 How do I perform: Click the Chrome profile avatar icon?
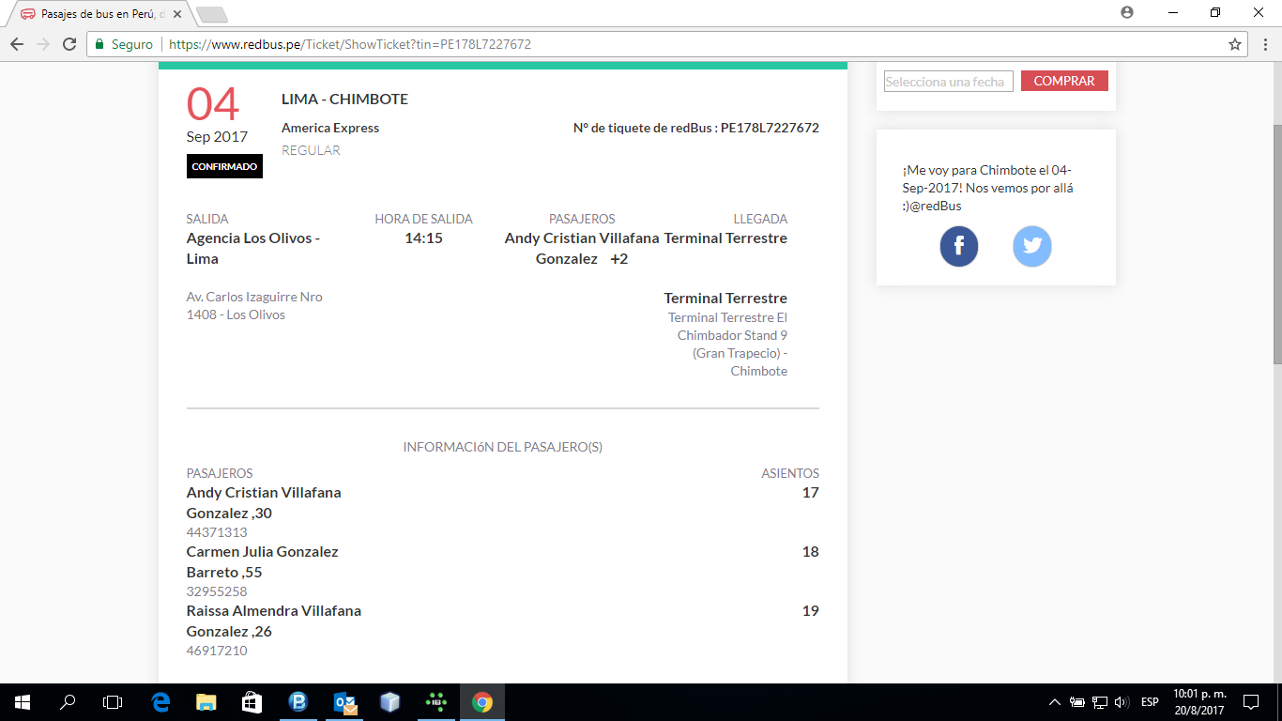1127,12
